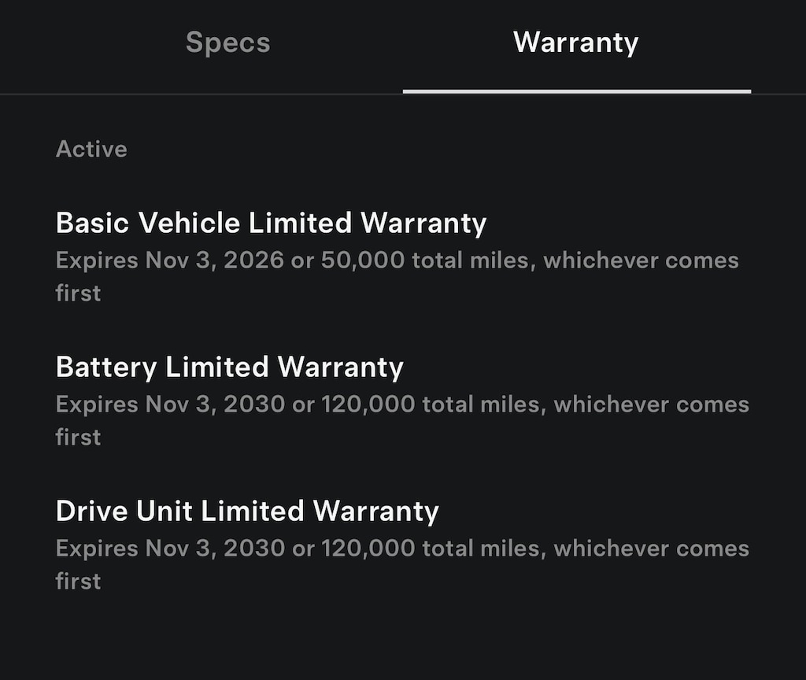This screenshot has width=806, height=680.
Task: Click the word 'Basic' in first warranty title
Action: [93, 224]
